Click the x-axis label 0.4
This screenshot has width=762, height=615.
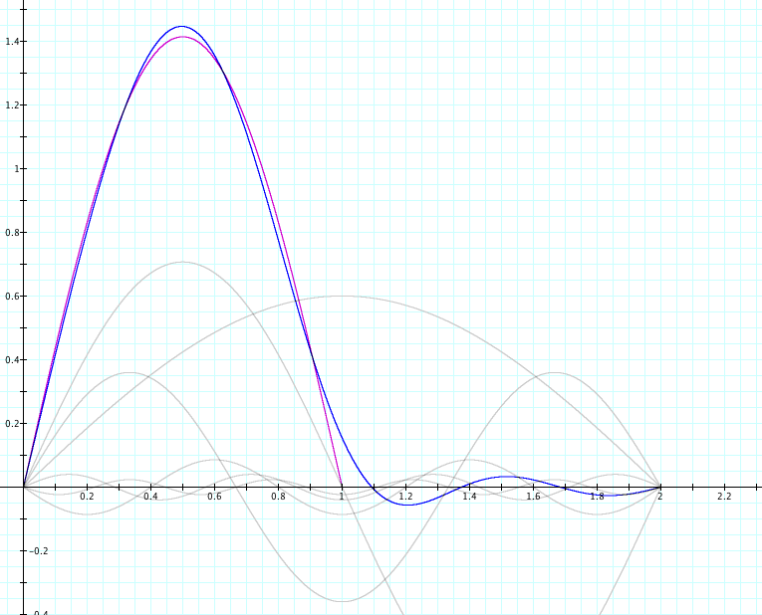point(150,496)
